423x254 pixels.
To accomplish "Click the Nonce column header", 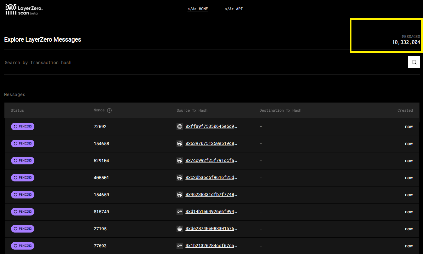I will (x=99, y=110).
